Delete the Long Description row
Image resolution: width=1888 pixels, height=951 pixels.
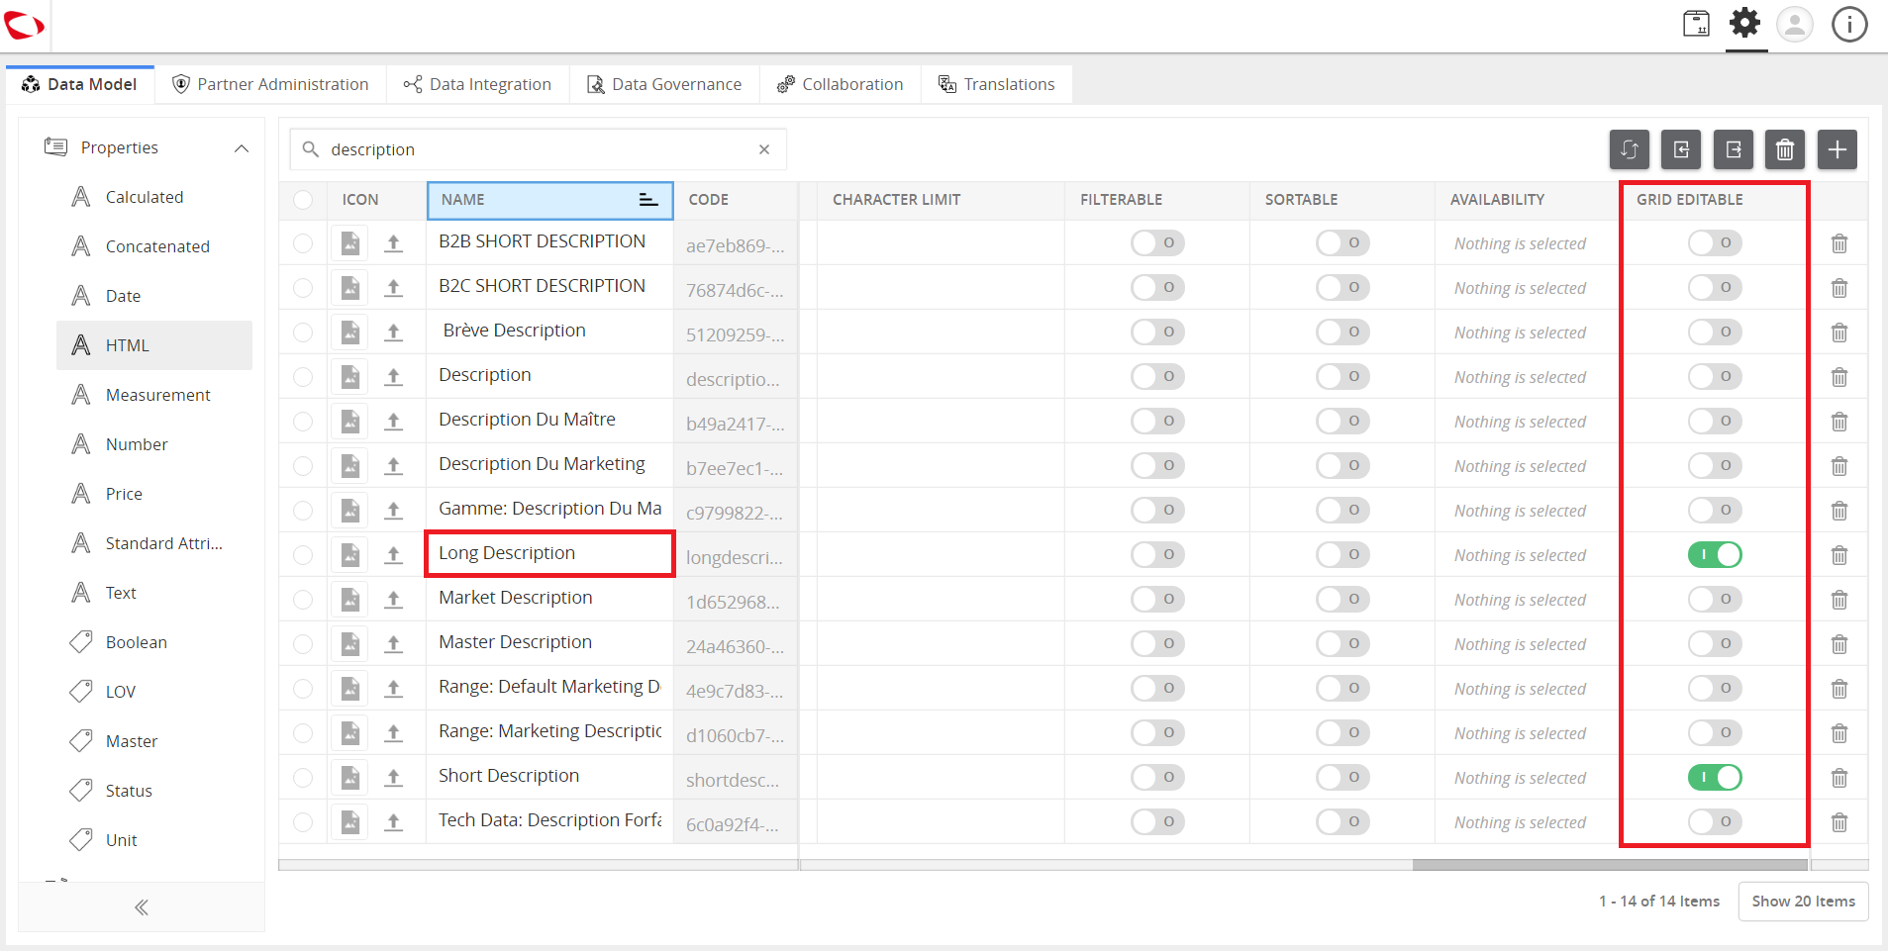1838,555
